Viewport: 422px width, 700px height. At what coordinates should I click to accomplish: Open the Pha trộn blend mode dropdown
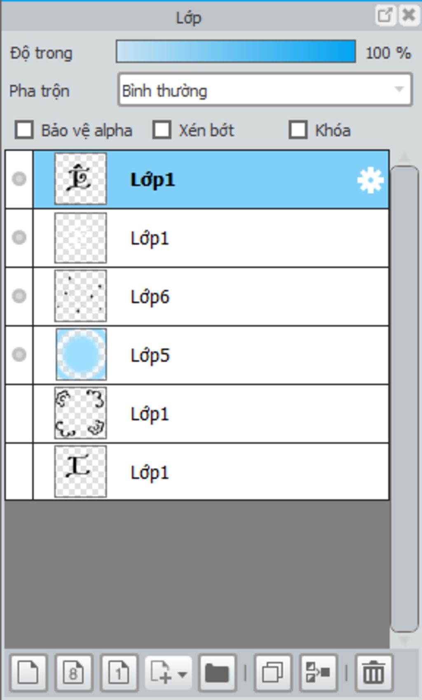[x=265, y=90]
